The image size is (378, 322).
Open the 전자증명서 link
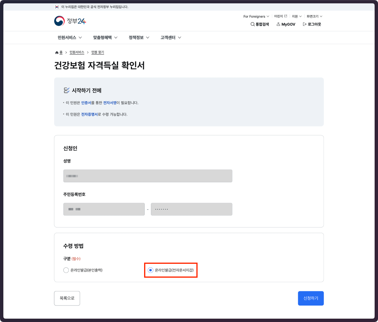tap(90, 114)
